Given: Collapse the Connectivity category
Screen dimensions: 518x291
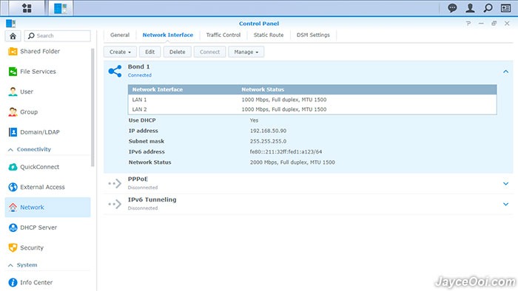Looking at the screenshot, I should click(x=10, y=150).
